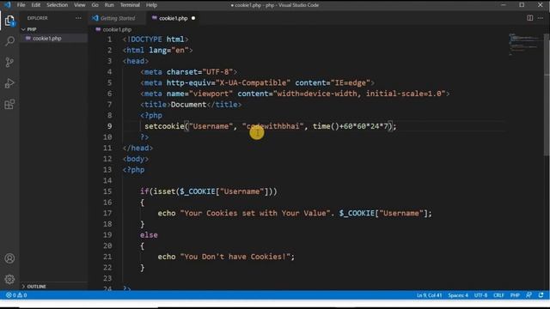Open the feedback icon in status bar
550x309 pixels.
[529, 295]
